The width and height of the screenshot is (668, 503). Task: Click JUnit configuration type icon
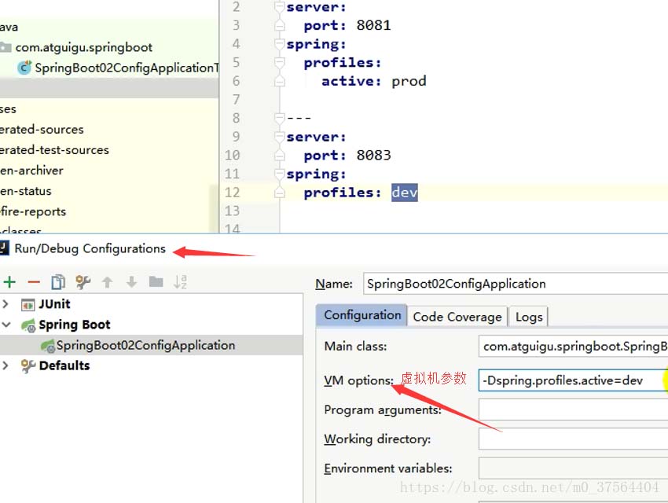pos(28,305)
